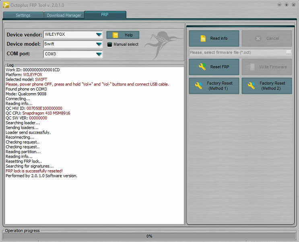The width and height of the screenshot is (299, 242).
Task: Click log line 'Resetting FRP lock..'
Action: pyautogui.click(x=24, y=161)
